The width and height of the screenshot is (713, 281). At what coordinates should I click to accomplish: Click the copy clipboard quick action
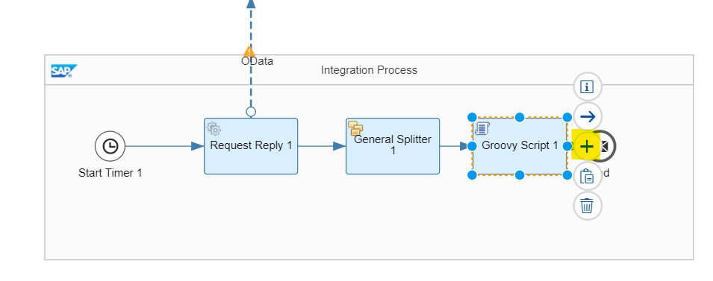pos(588,176)
